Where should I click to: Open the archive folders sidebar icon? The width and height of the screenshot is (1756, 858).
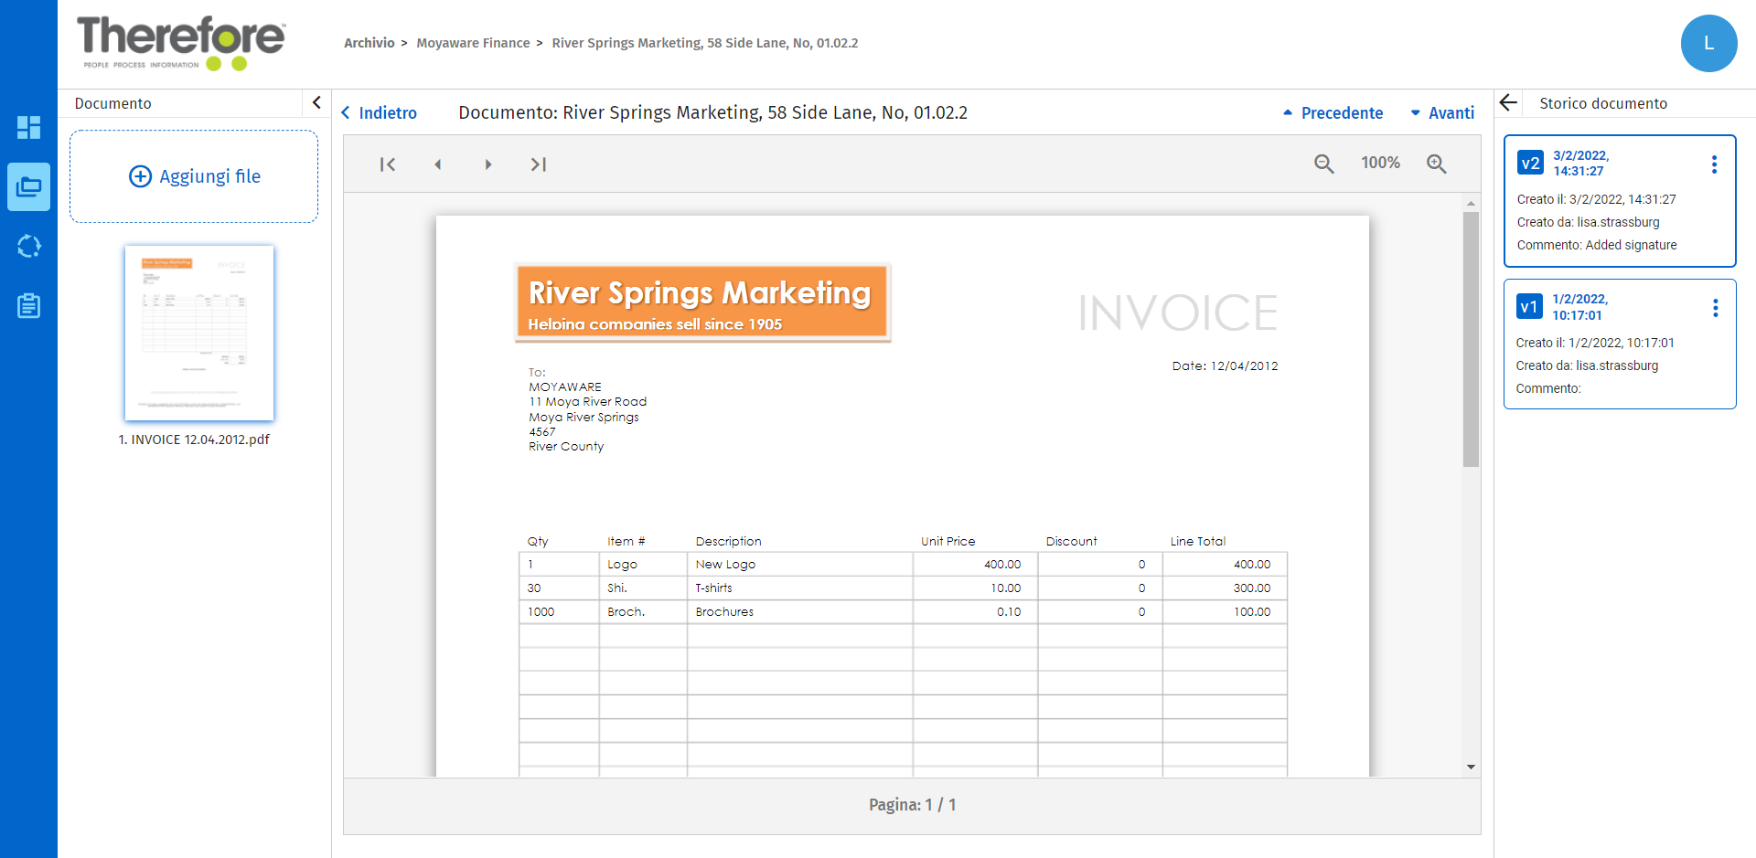(28, 187)
